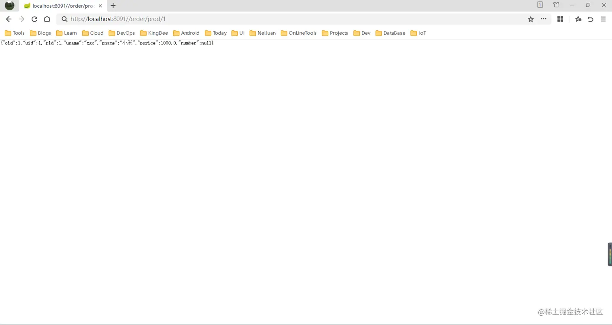612x325 pixels.
Task: Open the KingDee bookmark folder
Action: click(154, 33)
